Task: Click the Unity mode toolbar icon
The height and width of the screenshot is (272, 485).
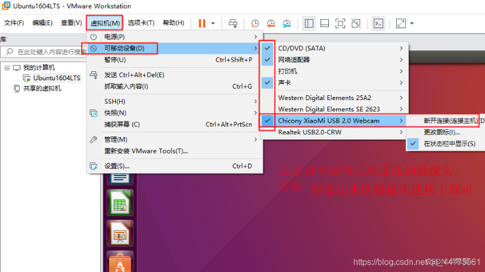Action: (x=356, y=23)
